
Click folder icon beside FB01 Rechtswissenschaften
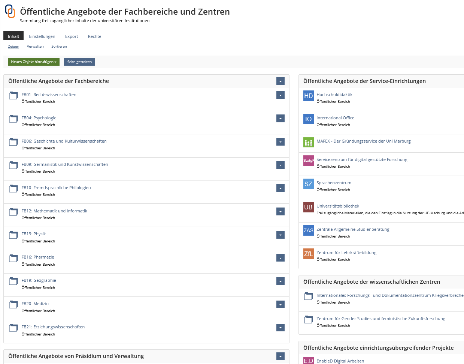click(13, 96)
